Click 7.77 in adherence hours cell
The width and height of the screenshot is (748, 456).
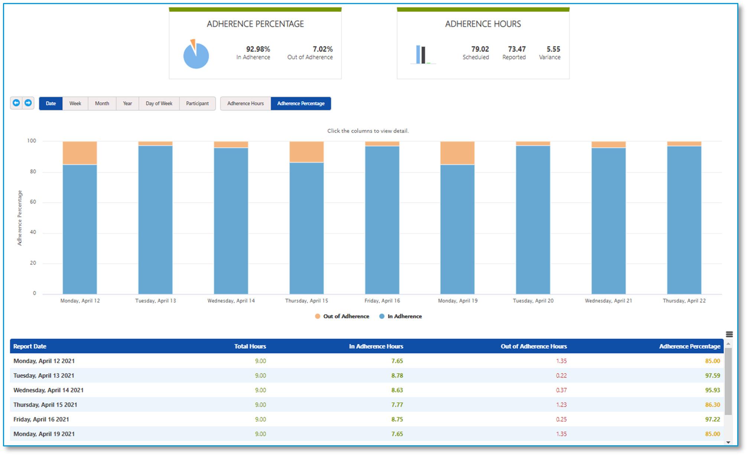click(x=397, y=405)
